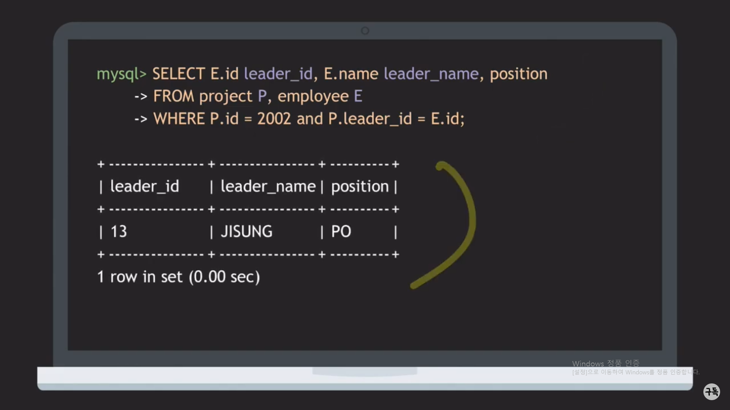The height and width of the screenshot is (410, 730).
Task: Click the 2002 value in WHERE clause
Action: pos(274,119)
